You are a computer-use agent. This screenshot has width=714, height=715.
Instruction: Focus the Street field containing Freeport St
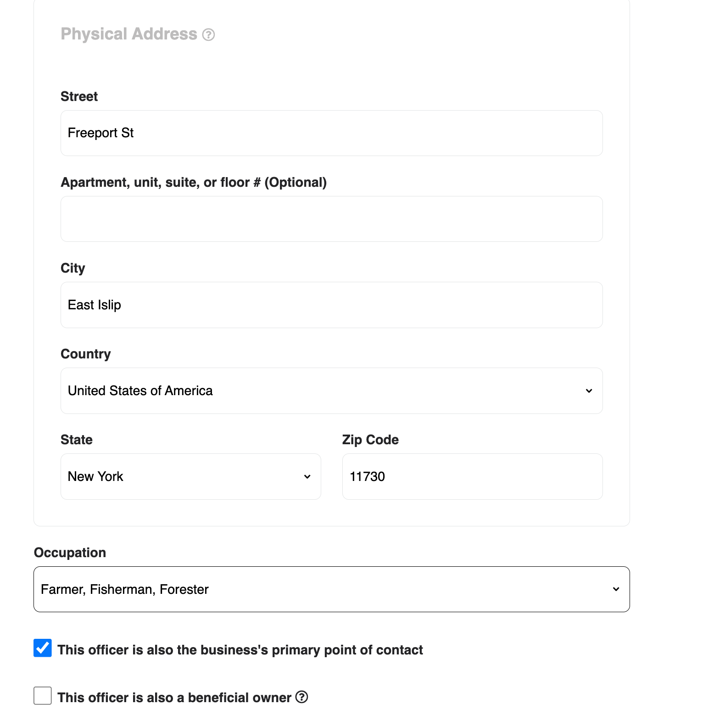pos(331,133)
